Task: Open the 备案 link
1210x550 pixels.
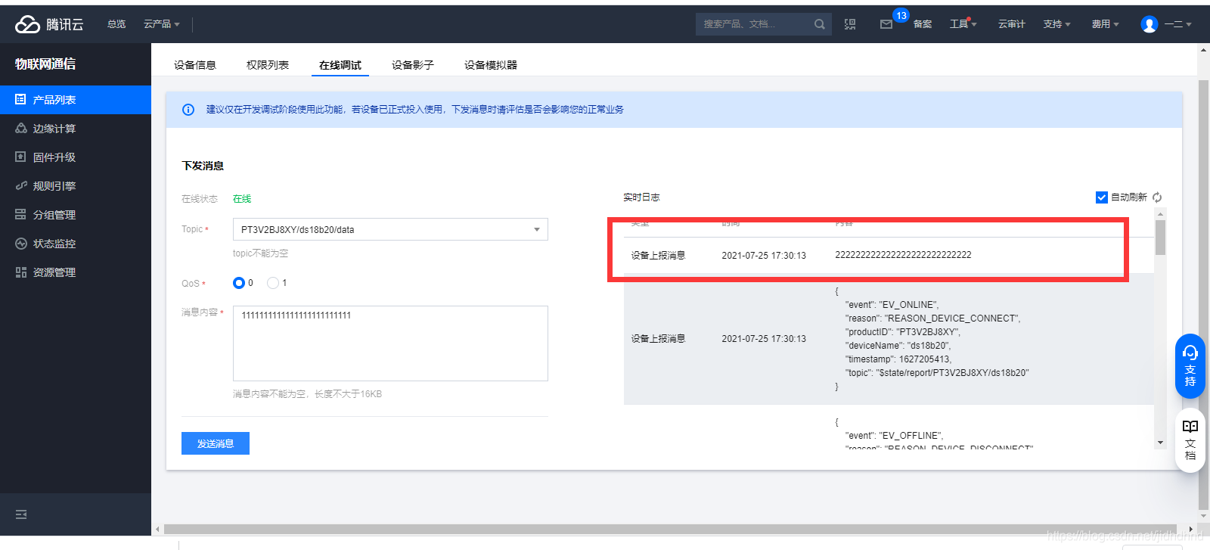Action: click(x=923, y=24)
